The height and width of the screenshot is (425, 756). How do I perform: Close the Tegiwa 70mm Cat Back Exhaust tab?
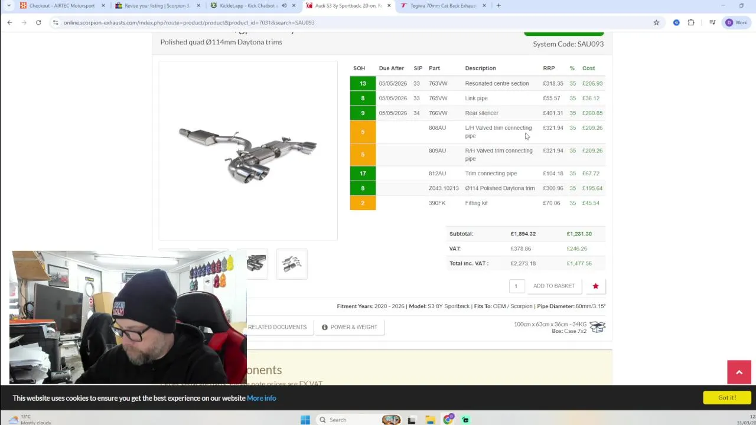(484, 5)
